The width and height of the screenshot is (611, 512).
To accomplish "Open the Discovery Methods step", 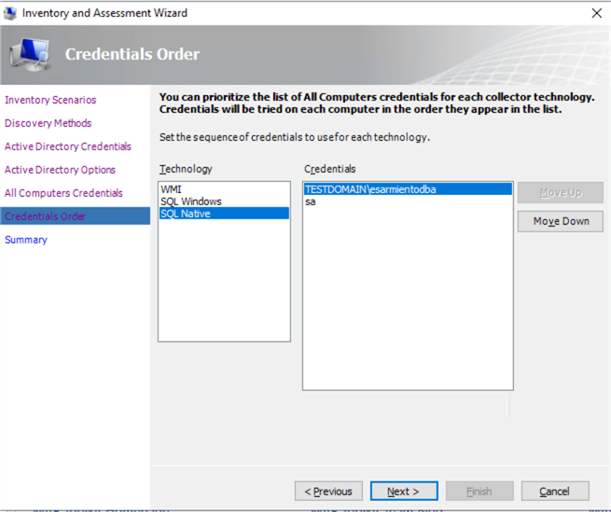I will pyautogui.click(x=48, y=123).
